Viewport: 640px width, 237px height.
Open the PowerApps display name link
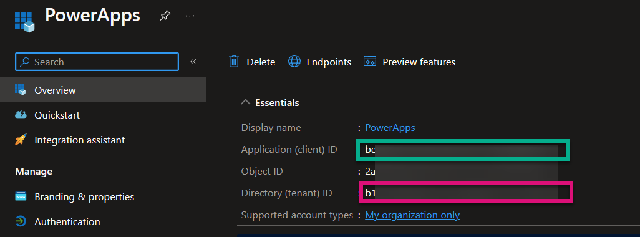[390, 128]
